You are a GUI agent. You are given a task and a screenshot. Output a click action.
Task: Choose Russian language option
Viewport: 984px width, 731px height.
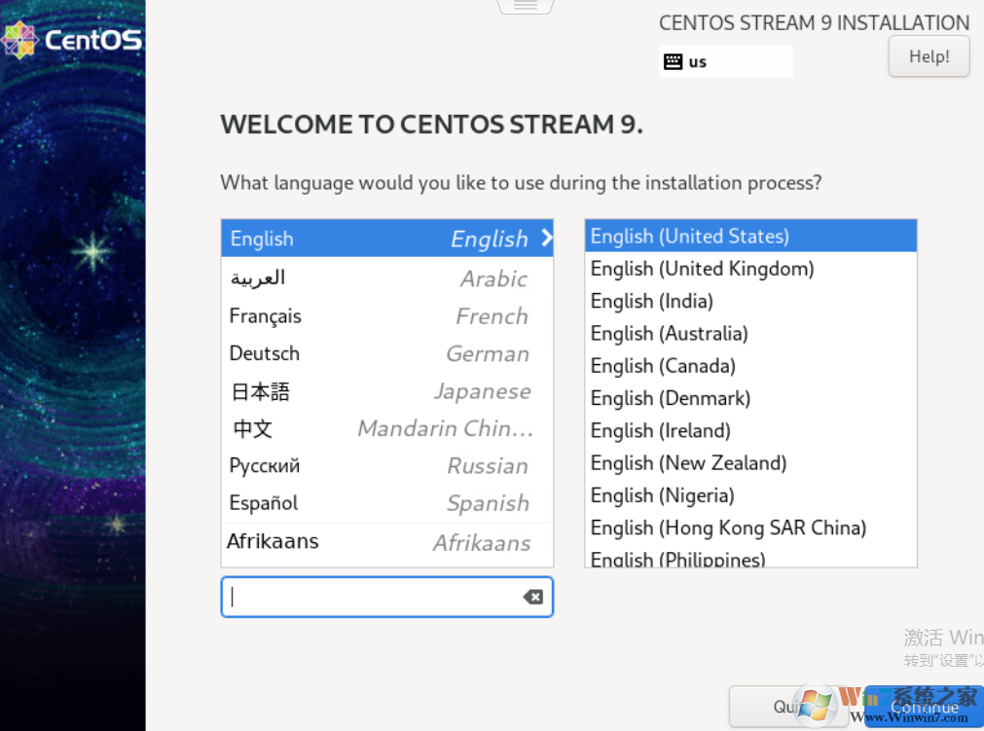(x=386, y=466)
